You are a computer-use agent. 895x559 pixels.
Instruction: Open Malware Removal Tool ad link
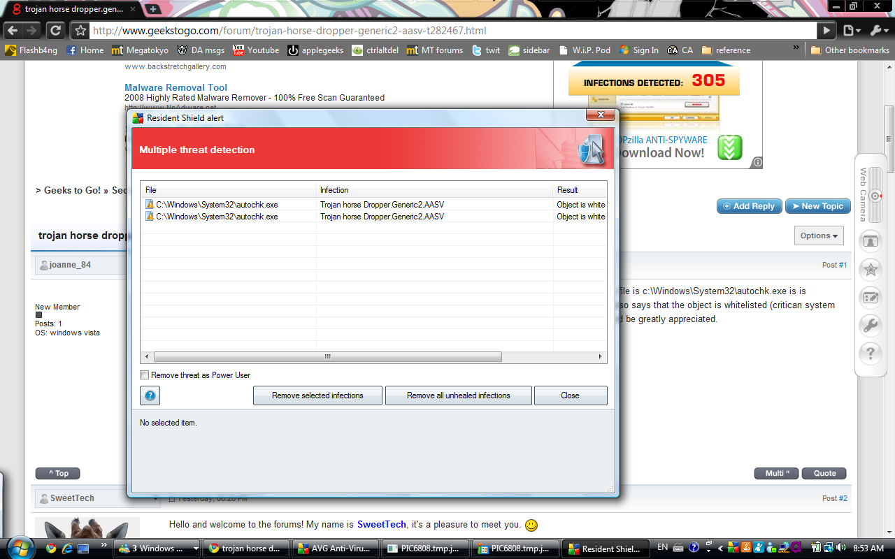[176, 87]
